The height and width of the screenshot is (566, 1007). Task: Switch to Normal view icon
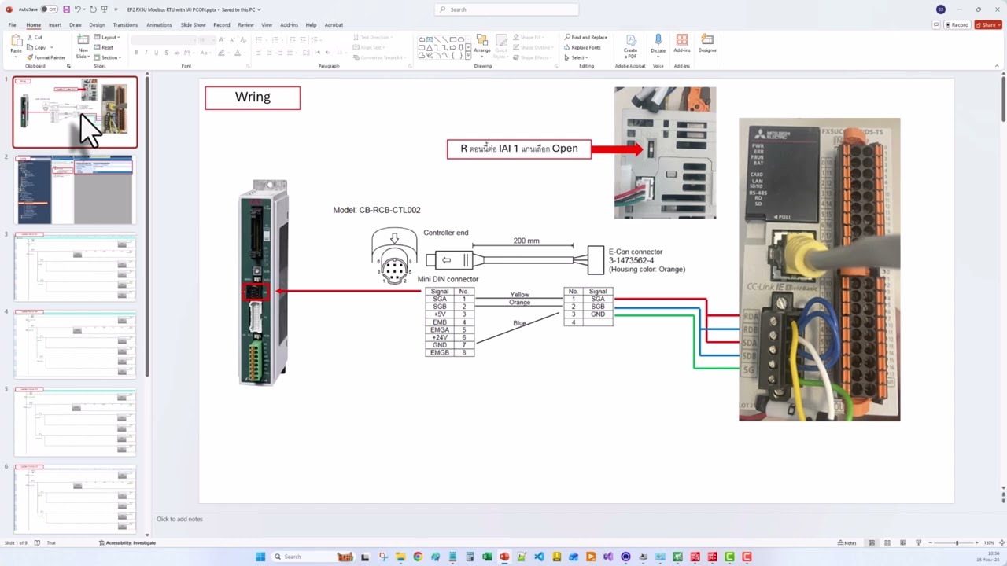(871, 543)
